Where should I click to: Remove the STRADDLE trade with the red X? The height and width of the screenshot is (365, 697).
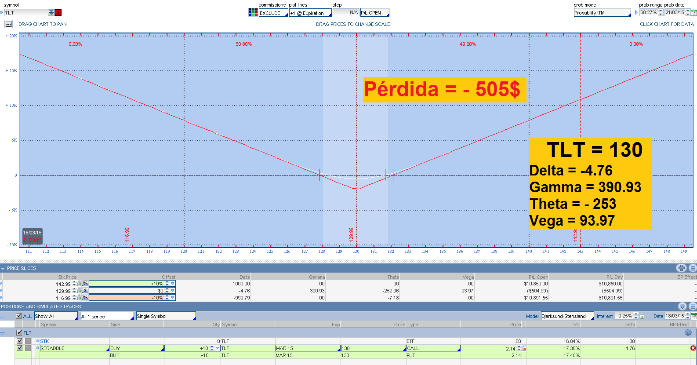pyautogui.click(x=693, y=348)
